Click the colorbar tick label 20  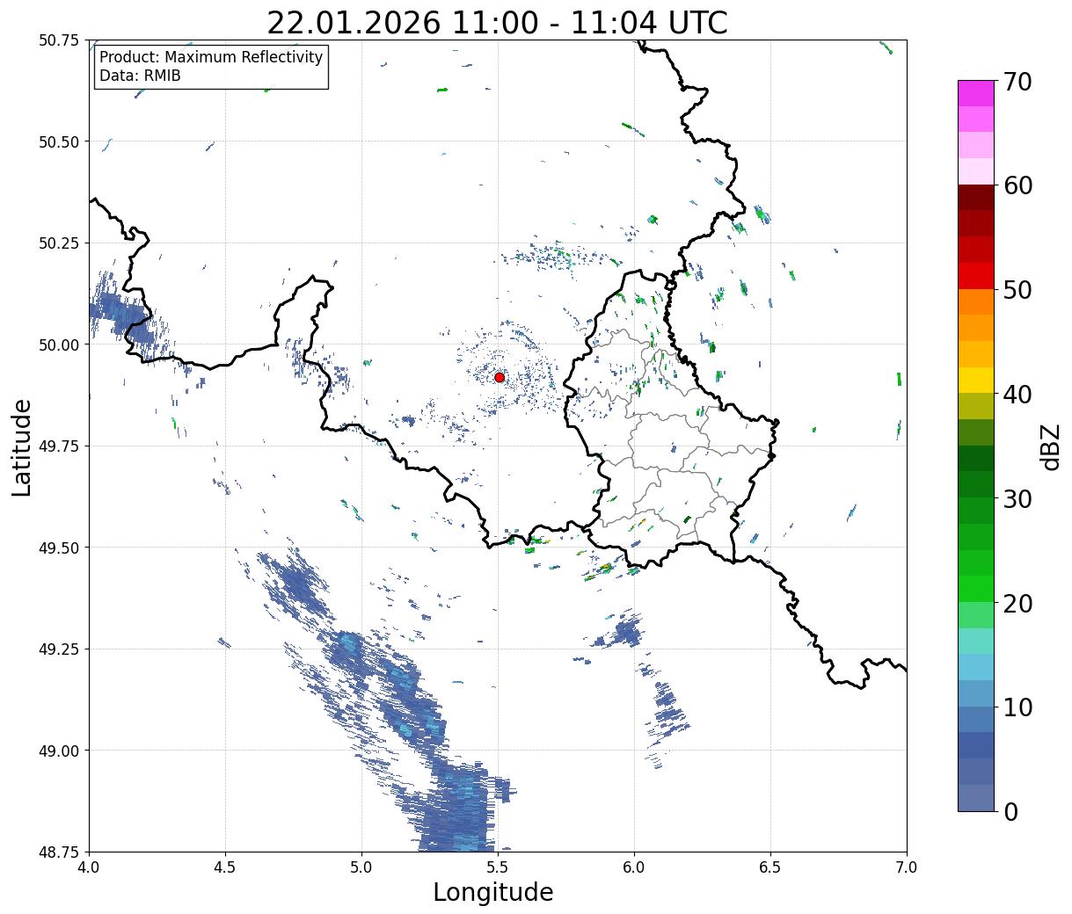[x=1017, y=604]
